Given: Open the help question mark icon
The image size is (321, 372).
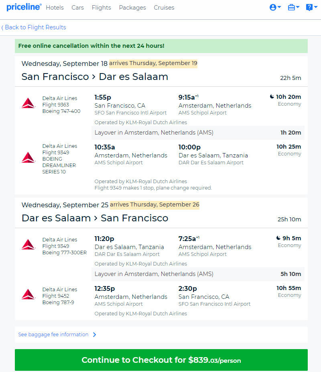Looking at the screenshot, I should pyautogui.click(x=309, y=8).
